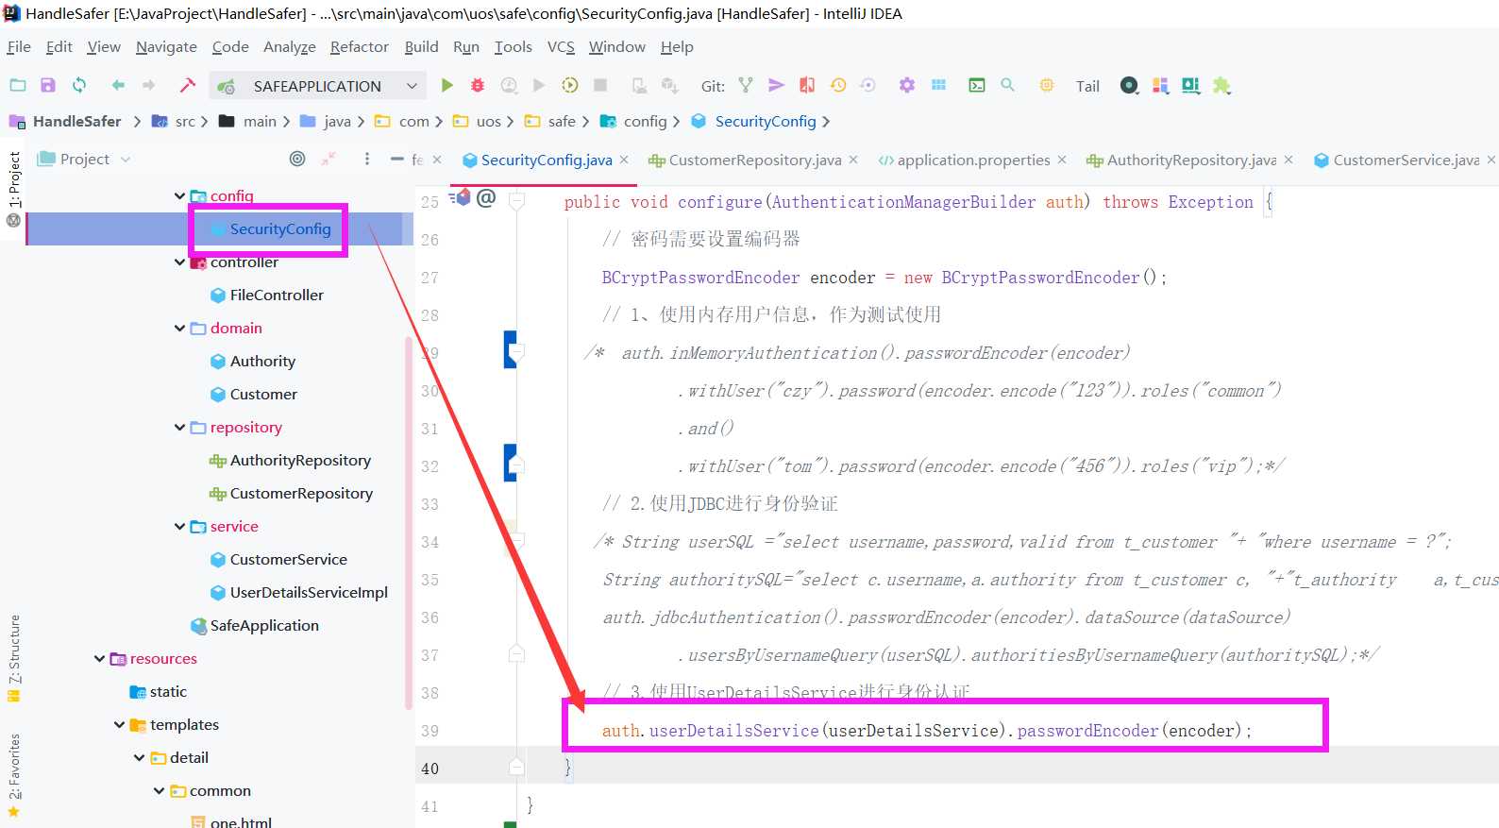Open the Terminal toolbar icon
The width and height of the screenshot is (1499, 828).
[x=977, y=85]
